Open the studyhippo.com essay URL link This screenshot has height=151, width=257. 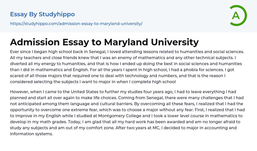76,24
